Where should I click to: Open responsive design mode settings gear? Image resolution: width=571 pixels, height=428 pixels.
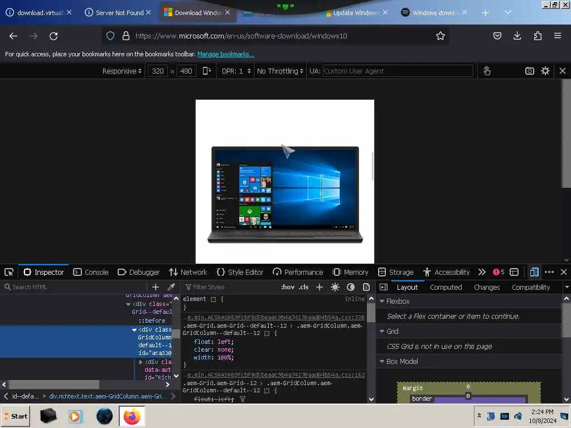click(x=545, y=71)
